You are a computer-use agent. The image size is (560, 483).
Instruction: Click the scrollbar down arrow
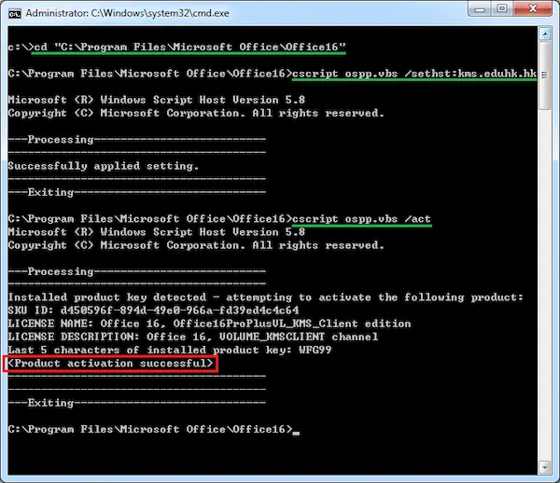(545, 466)
